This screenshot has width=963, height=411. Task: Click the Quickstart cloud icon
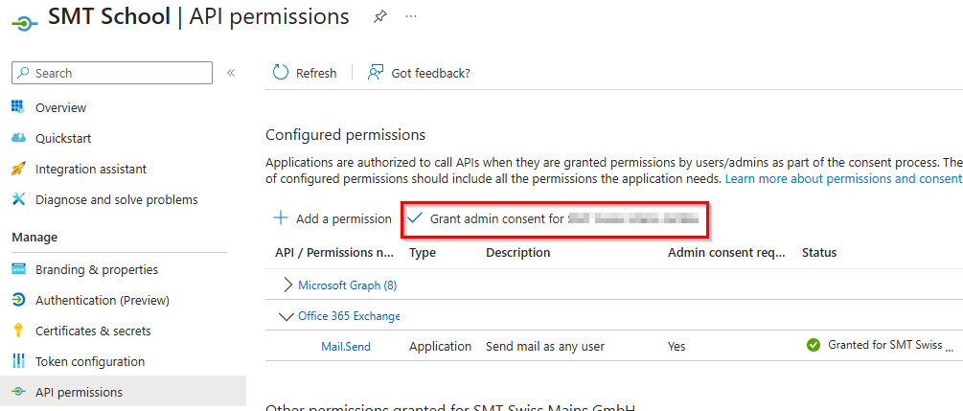coord(18,138)
